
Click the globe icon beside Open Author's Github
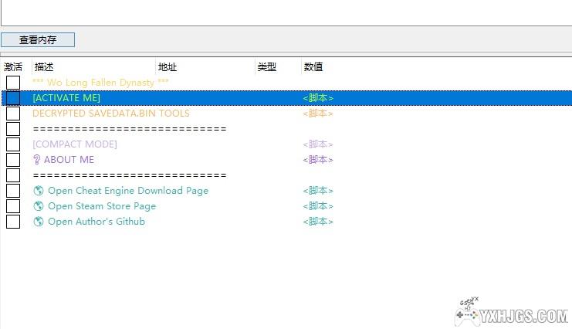point(39,222)
